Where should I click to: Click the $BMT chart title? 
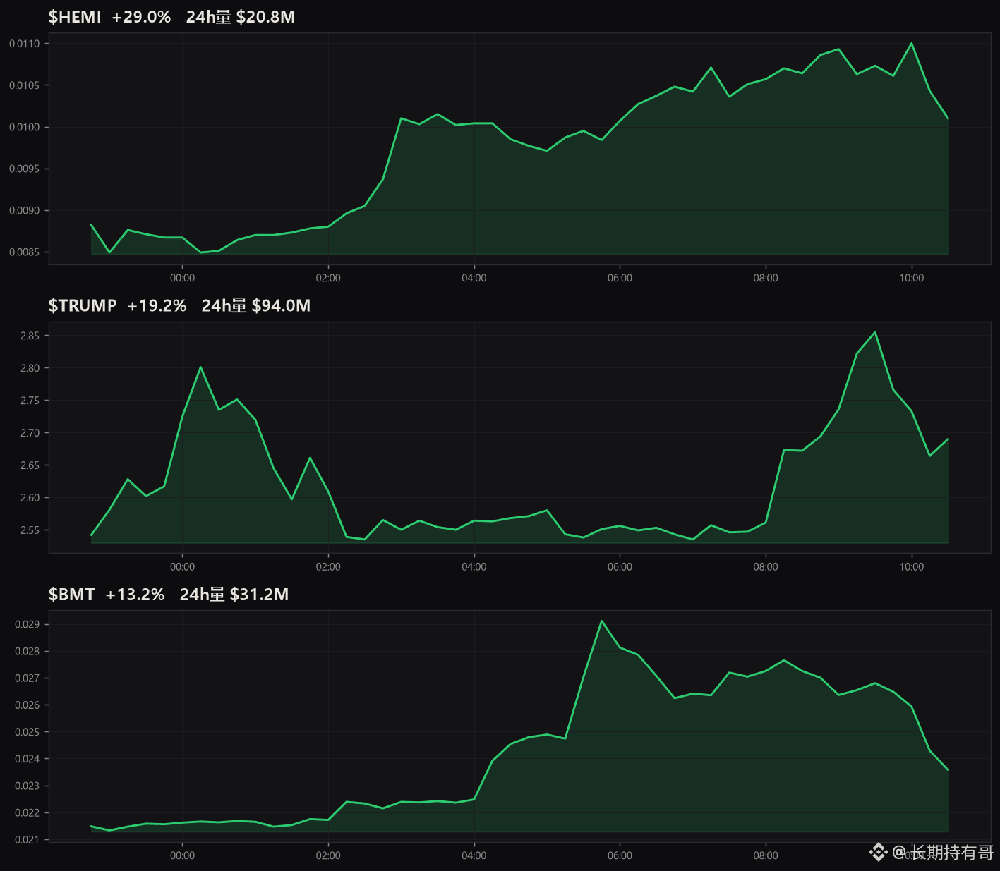(x=71, y=595)
